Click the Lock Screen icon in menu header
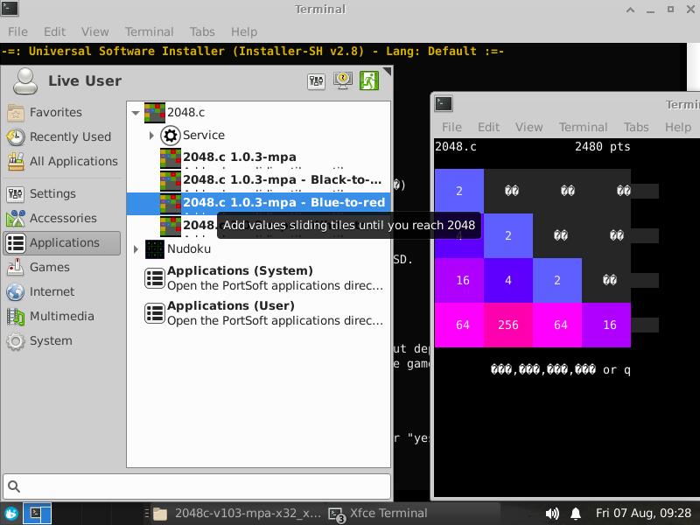 (x=342, y=80)
